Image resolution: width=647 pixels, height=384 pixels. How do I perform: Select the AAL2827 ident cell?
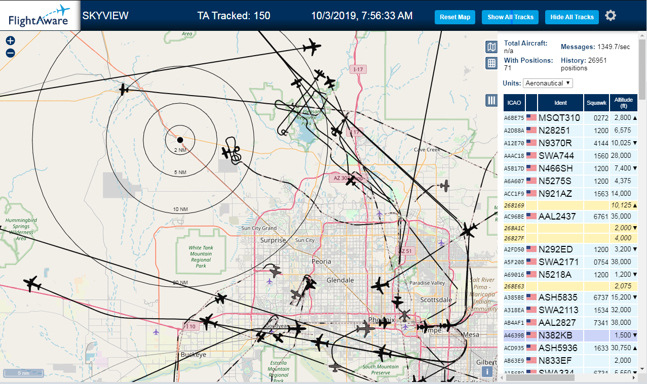coord(560,322)
